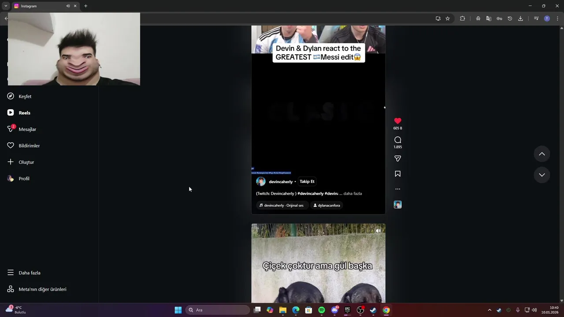Click the taskbar Ara search box

[218, 310]
